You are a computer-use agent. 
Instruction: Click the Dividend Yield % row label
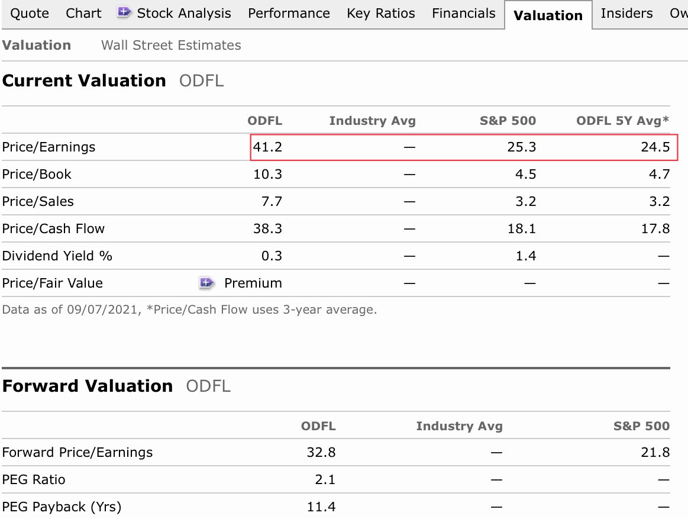[x=57, y=256]
